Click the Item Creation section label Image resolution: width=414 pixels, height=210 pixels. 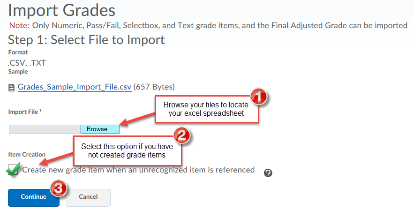(27, 155)
